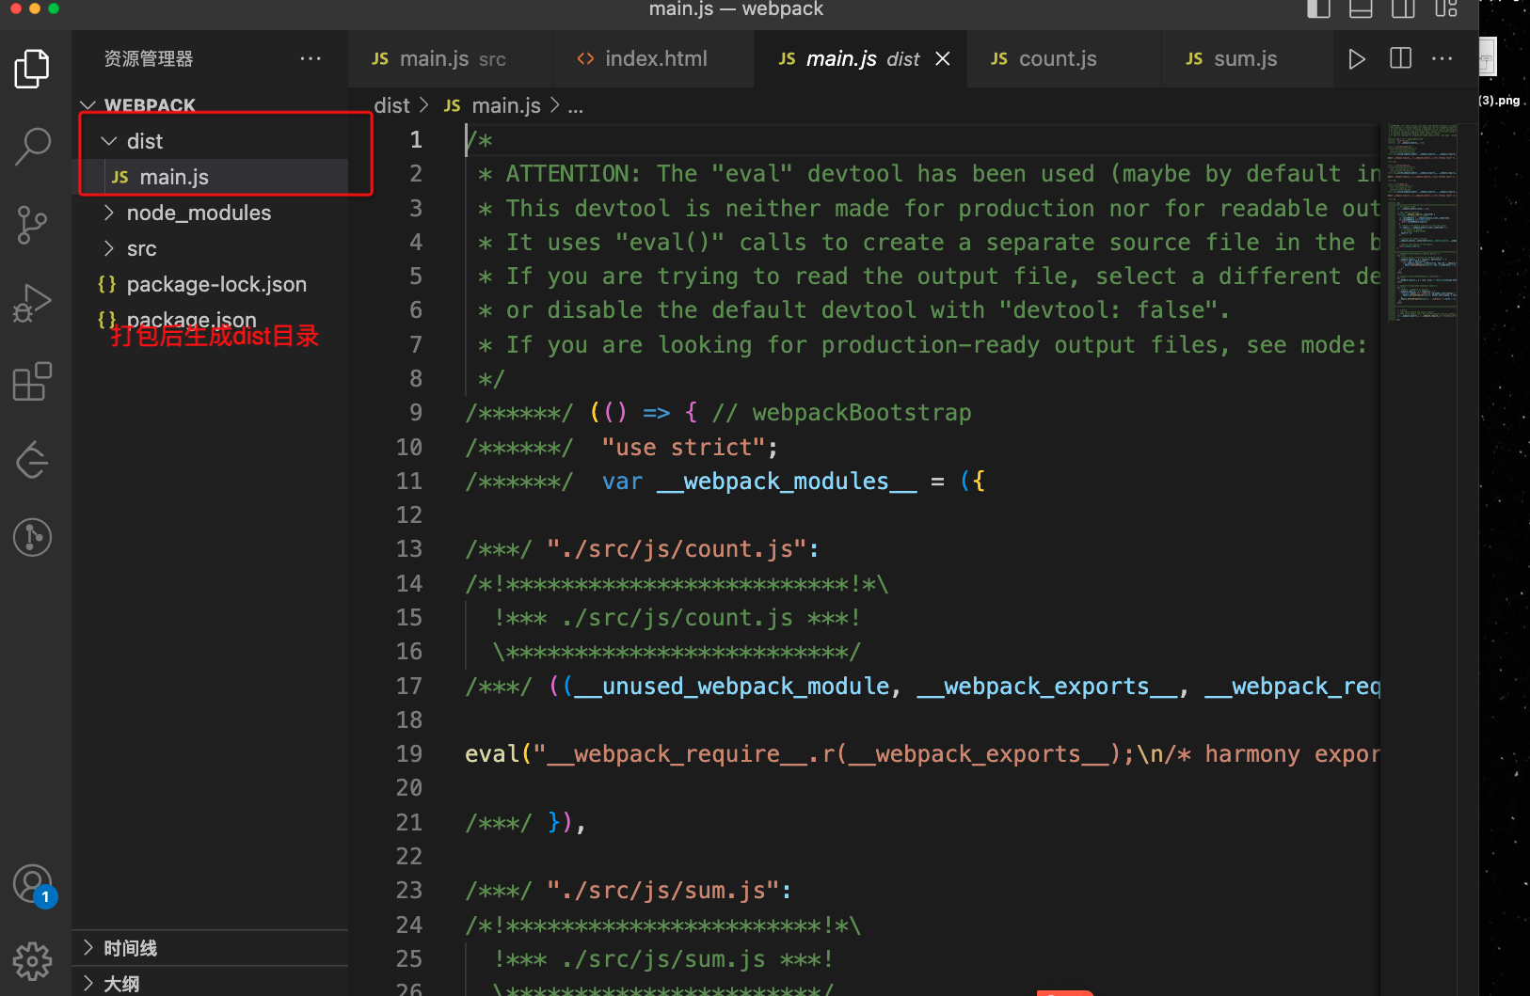Expand the node_modules folder

(108, 213)
